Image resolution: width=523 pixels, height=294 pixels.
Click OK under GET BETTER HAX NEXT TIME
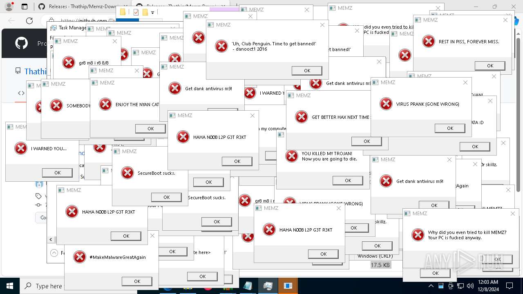coord(367,141)
